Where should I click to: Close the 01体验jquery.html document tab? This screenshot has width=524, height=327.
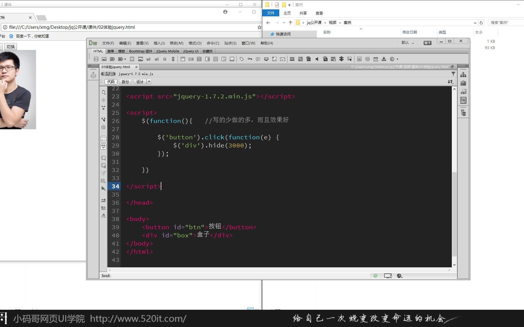136,67
